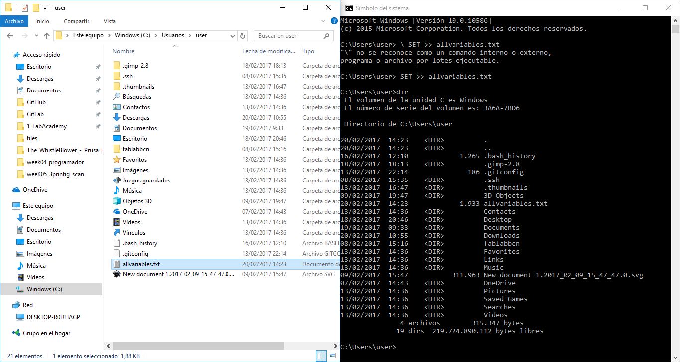Refresh the current folder view
This screenshot has width=680, height=362.
(243, 36)
